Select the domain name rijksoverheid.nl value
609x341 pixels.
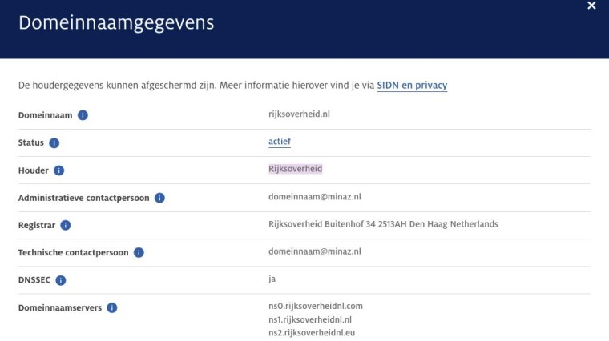coord(299,114)
